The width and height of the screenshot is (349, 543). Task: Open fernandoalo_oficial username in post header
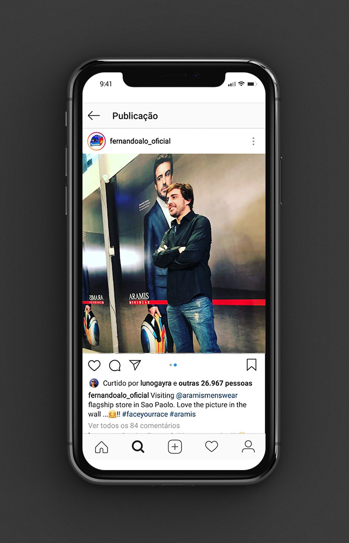click(x=140, y=141)
